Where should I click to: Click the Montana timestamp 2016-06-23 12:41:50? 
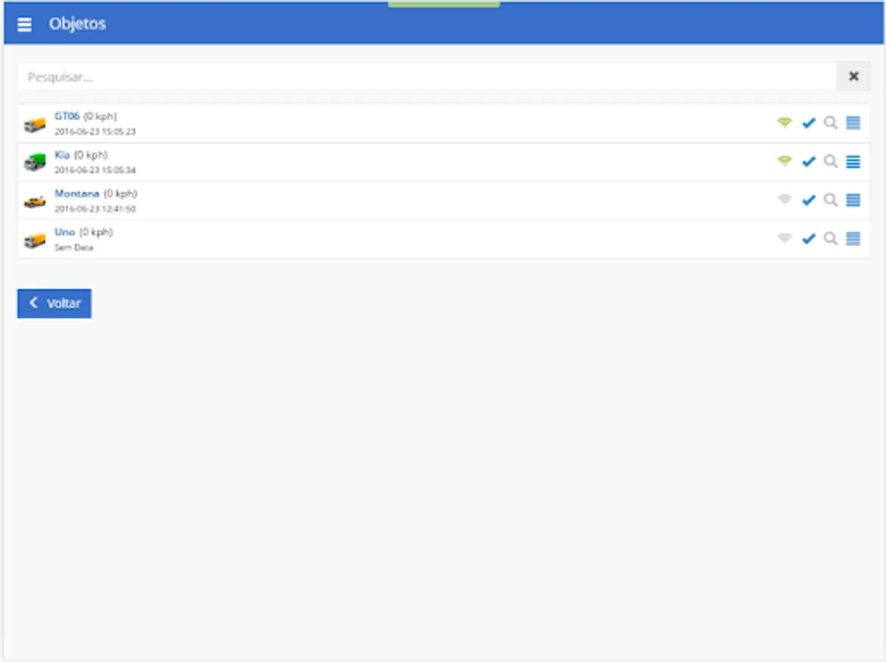pos(95,209)
